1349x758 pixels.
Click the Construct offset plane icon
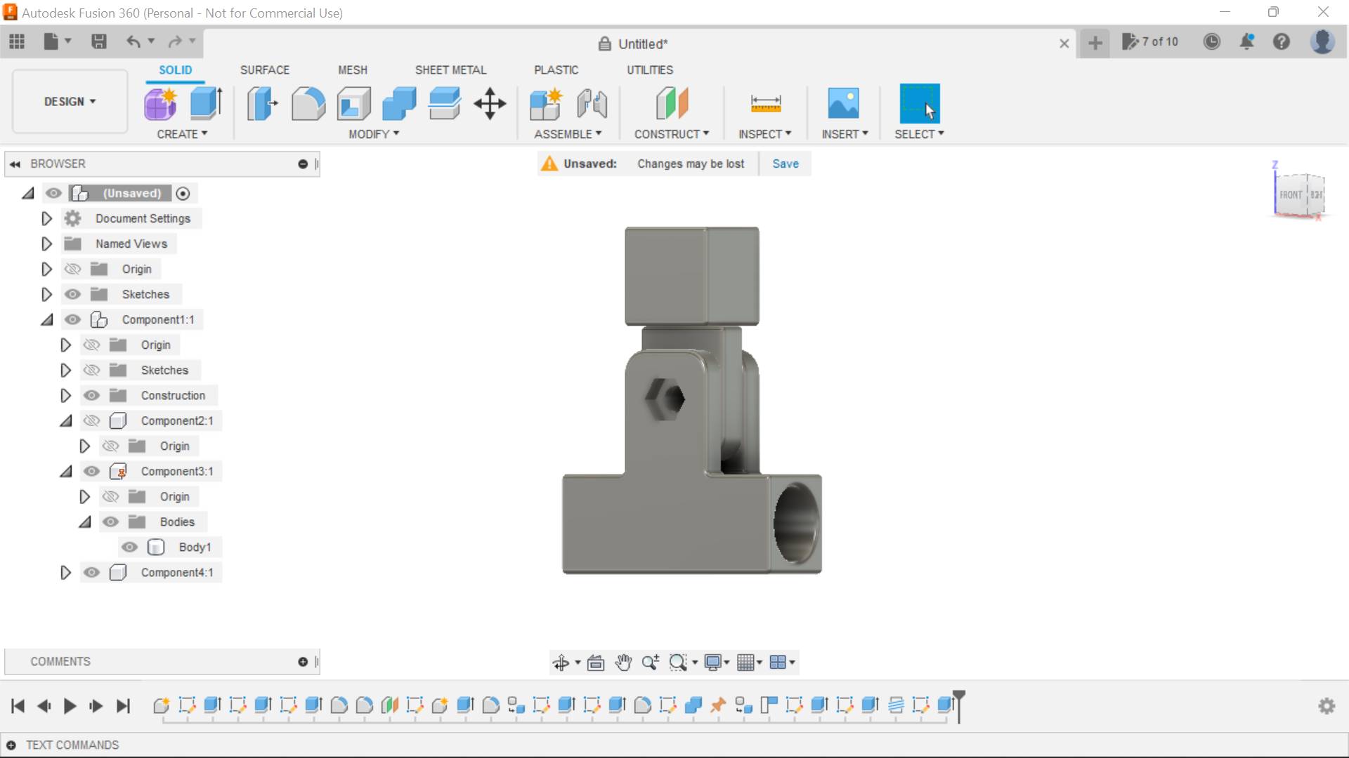pos(672,103)
